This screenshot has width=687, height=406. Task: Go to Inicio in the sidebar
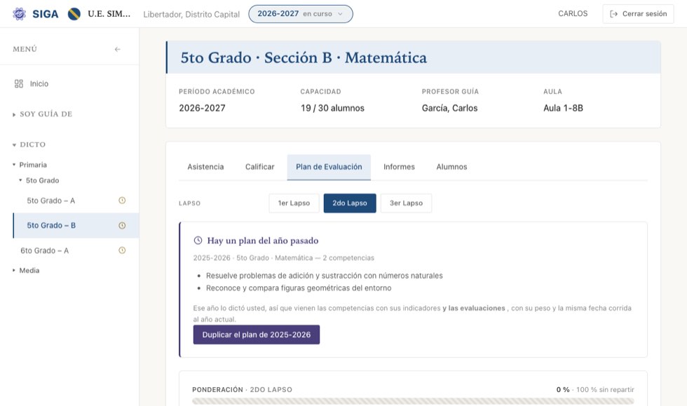[39, 83]
